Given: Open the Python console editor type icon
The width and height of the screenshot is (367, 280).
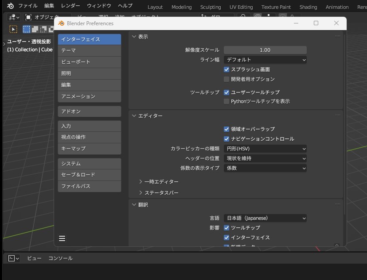Looking at the screenshot, I should [x=14, y=258].
